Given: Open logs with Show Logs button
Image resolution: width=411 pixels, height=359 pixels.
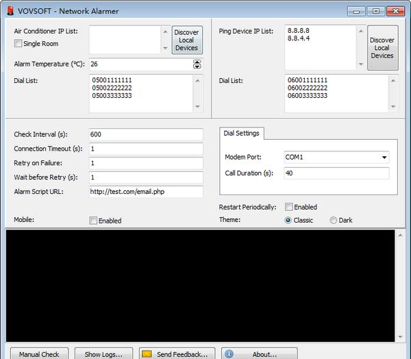Looking at the screenshot, I should tap(103, 354).
